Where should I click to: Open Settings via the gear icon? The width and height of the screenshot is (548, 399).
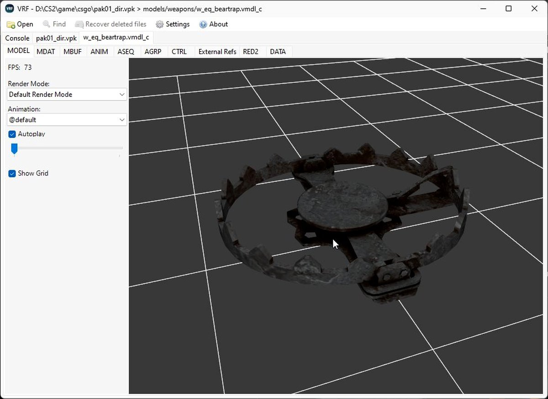[159, 24]
